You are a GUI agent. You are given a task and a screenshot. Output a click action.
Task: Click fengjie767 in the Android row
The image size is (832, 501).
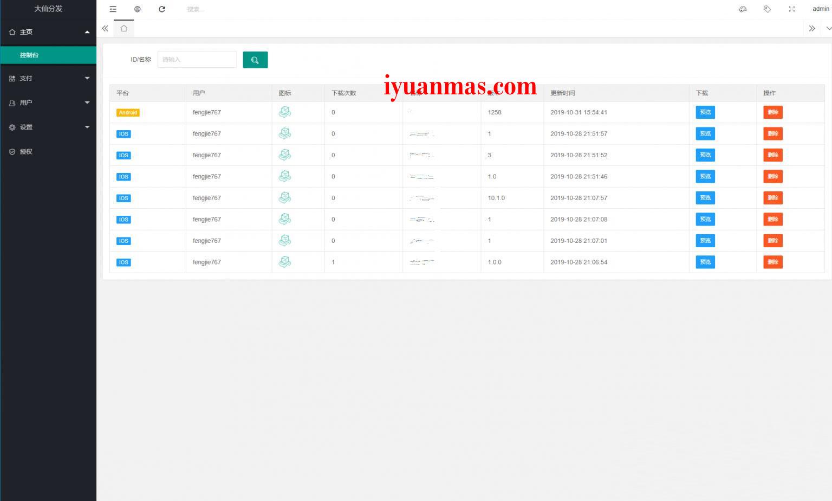(x=207, y=113)
